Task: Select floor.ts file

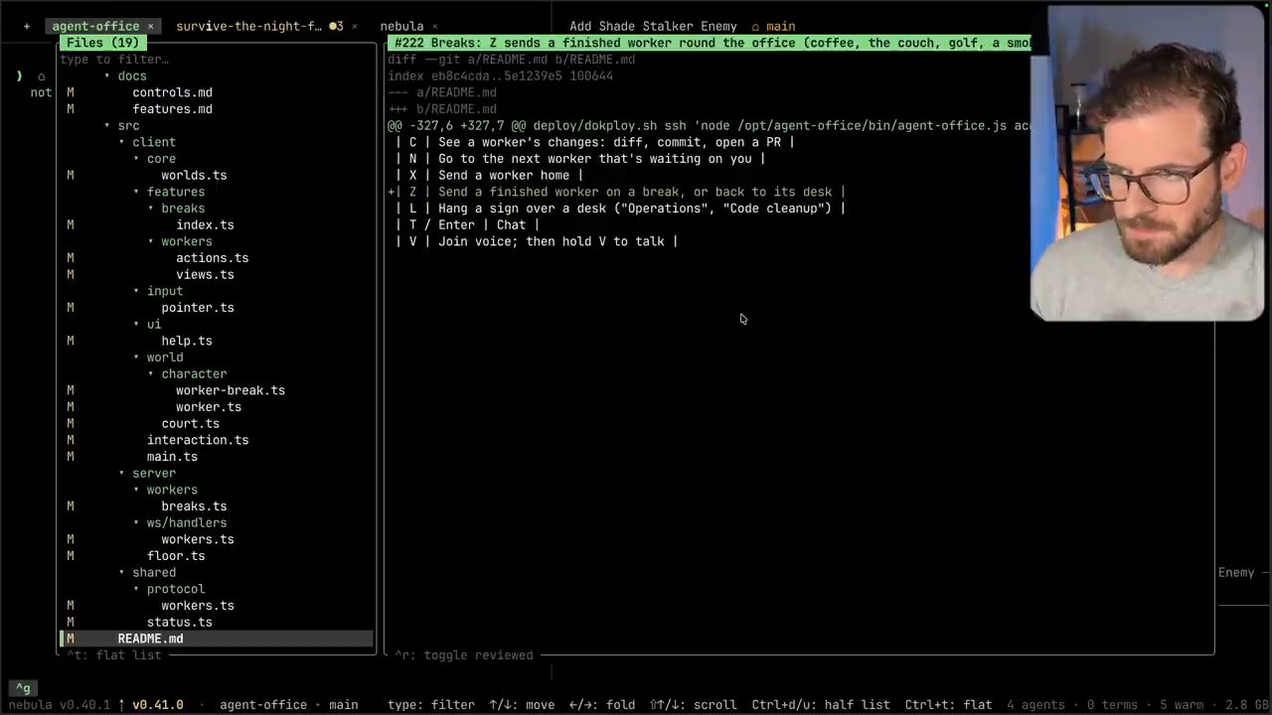Action: pos(176,556)
